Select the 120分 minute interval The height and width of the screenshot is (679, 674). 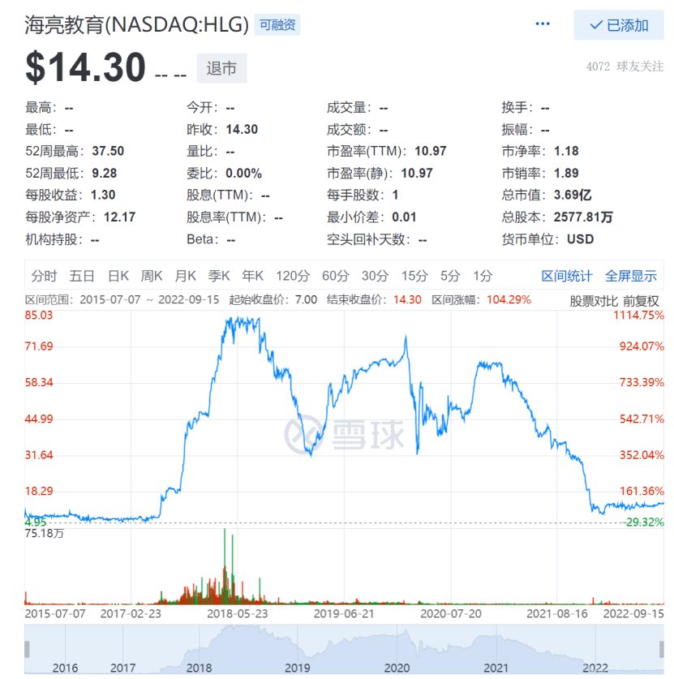pyautogui.click(x=292, y=276)
